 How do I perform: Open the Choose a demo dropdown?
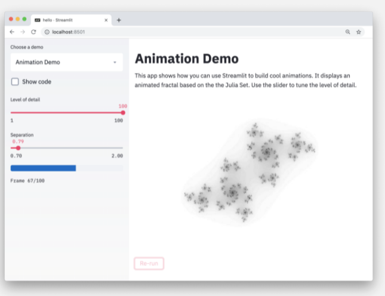(x=67, y=62)
